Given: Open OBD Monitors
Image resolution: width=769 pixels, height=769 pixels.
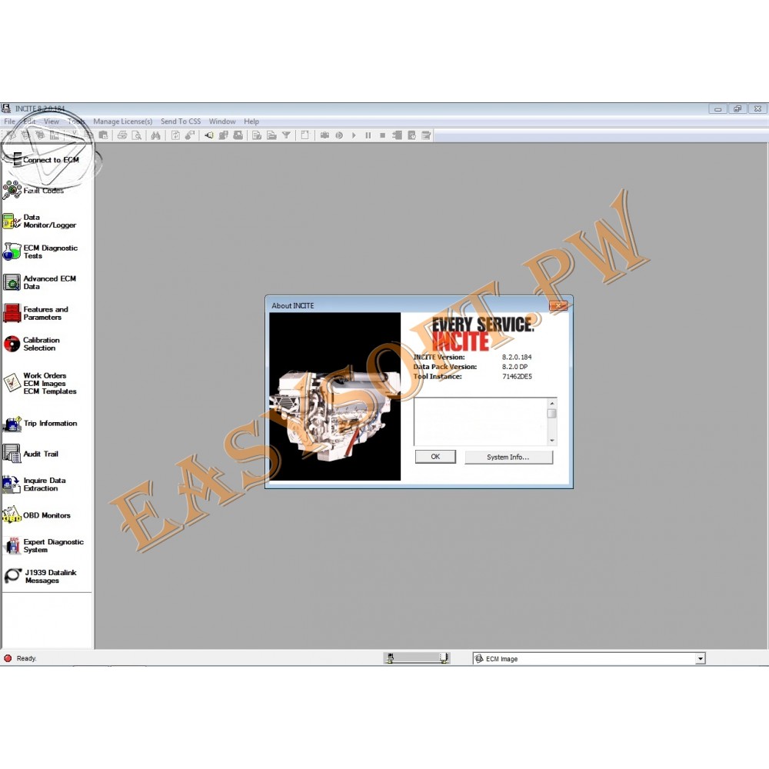Looking at the screenshot, I should pyautogui.click(x=37, y=515).
